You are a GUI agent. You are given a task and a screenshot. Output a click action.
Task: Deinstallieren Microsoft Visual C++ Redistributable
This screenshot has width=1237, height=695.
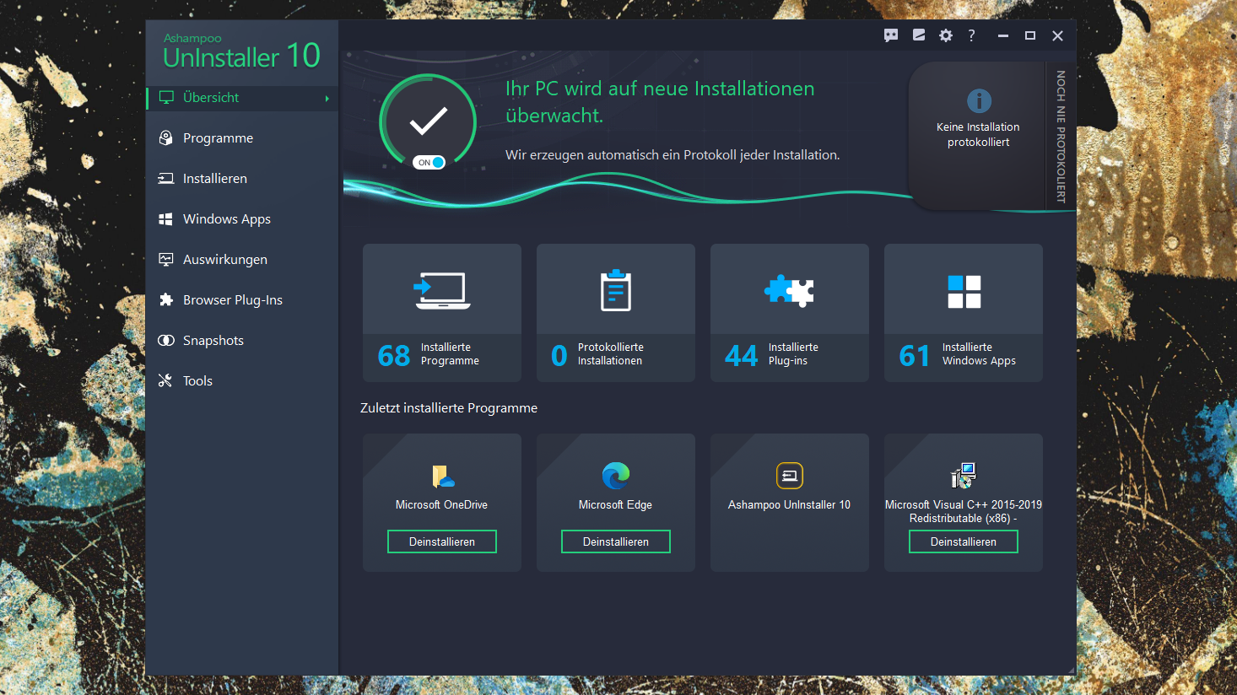coord(964,541)
